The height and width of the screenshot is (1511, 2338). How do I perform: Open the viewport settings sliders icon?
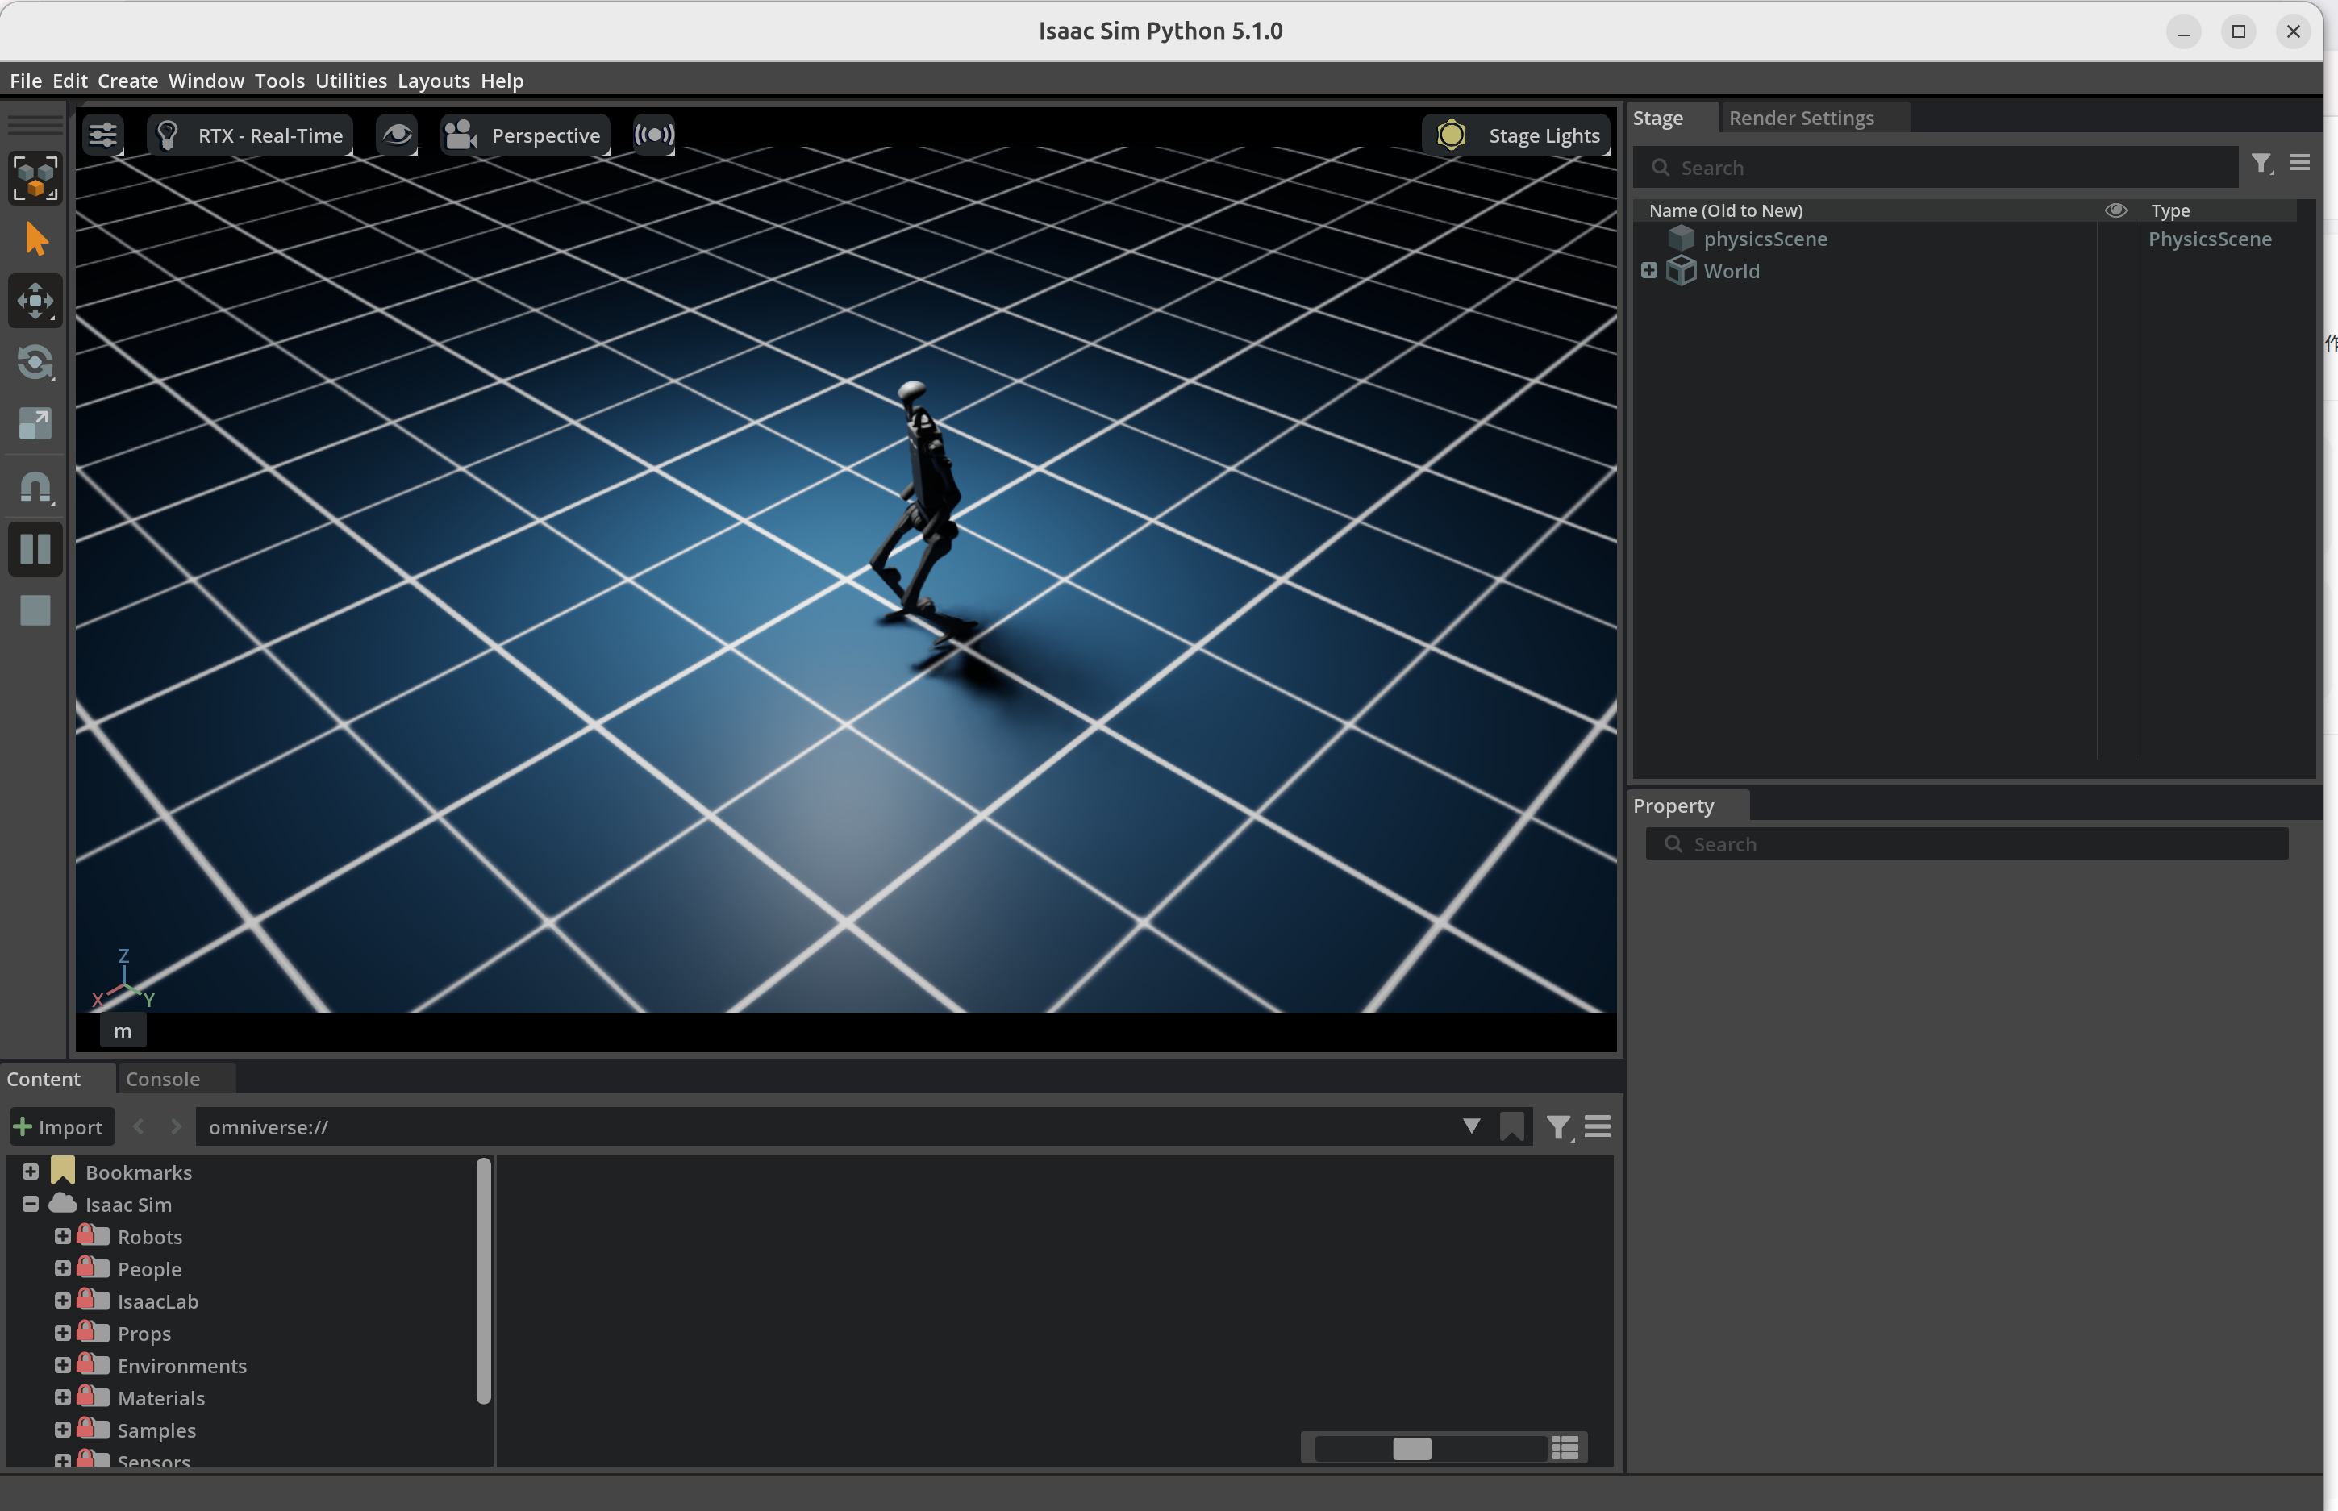(x=102, y=135)
